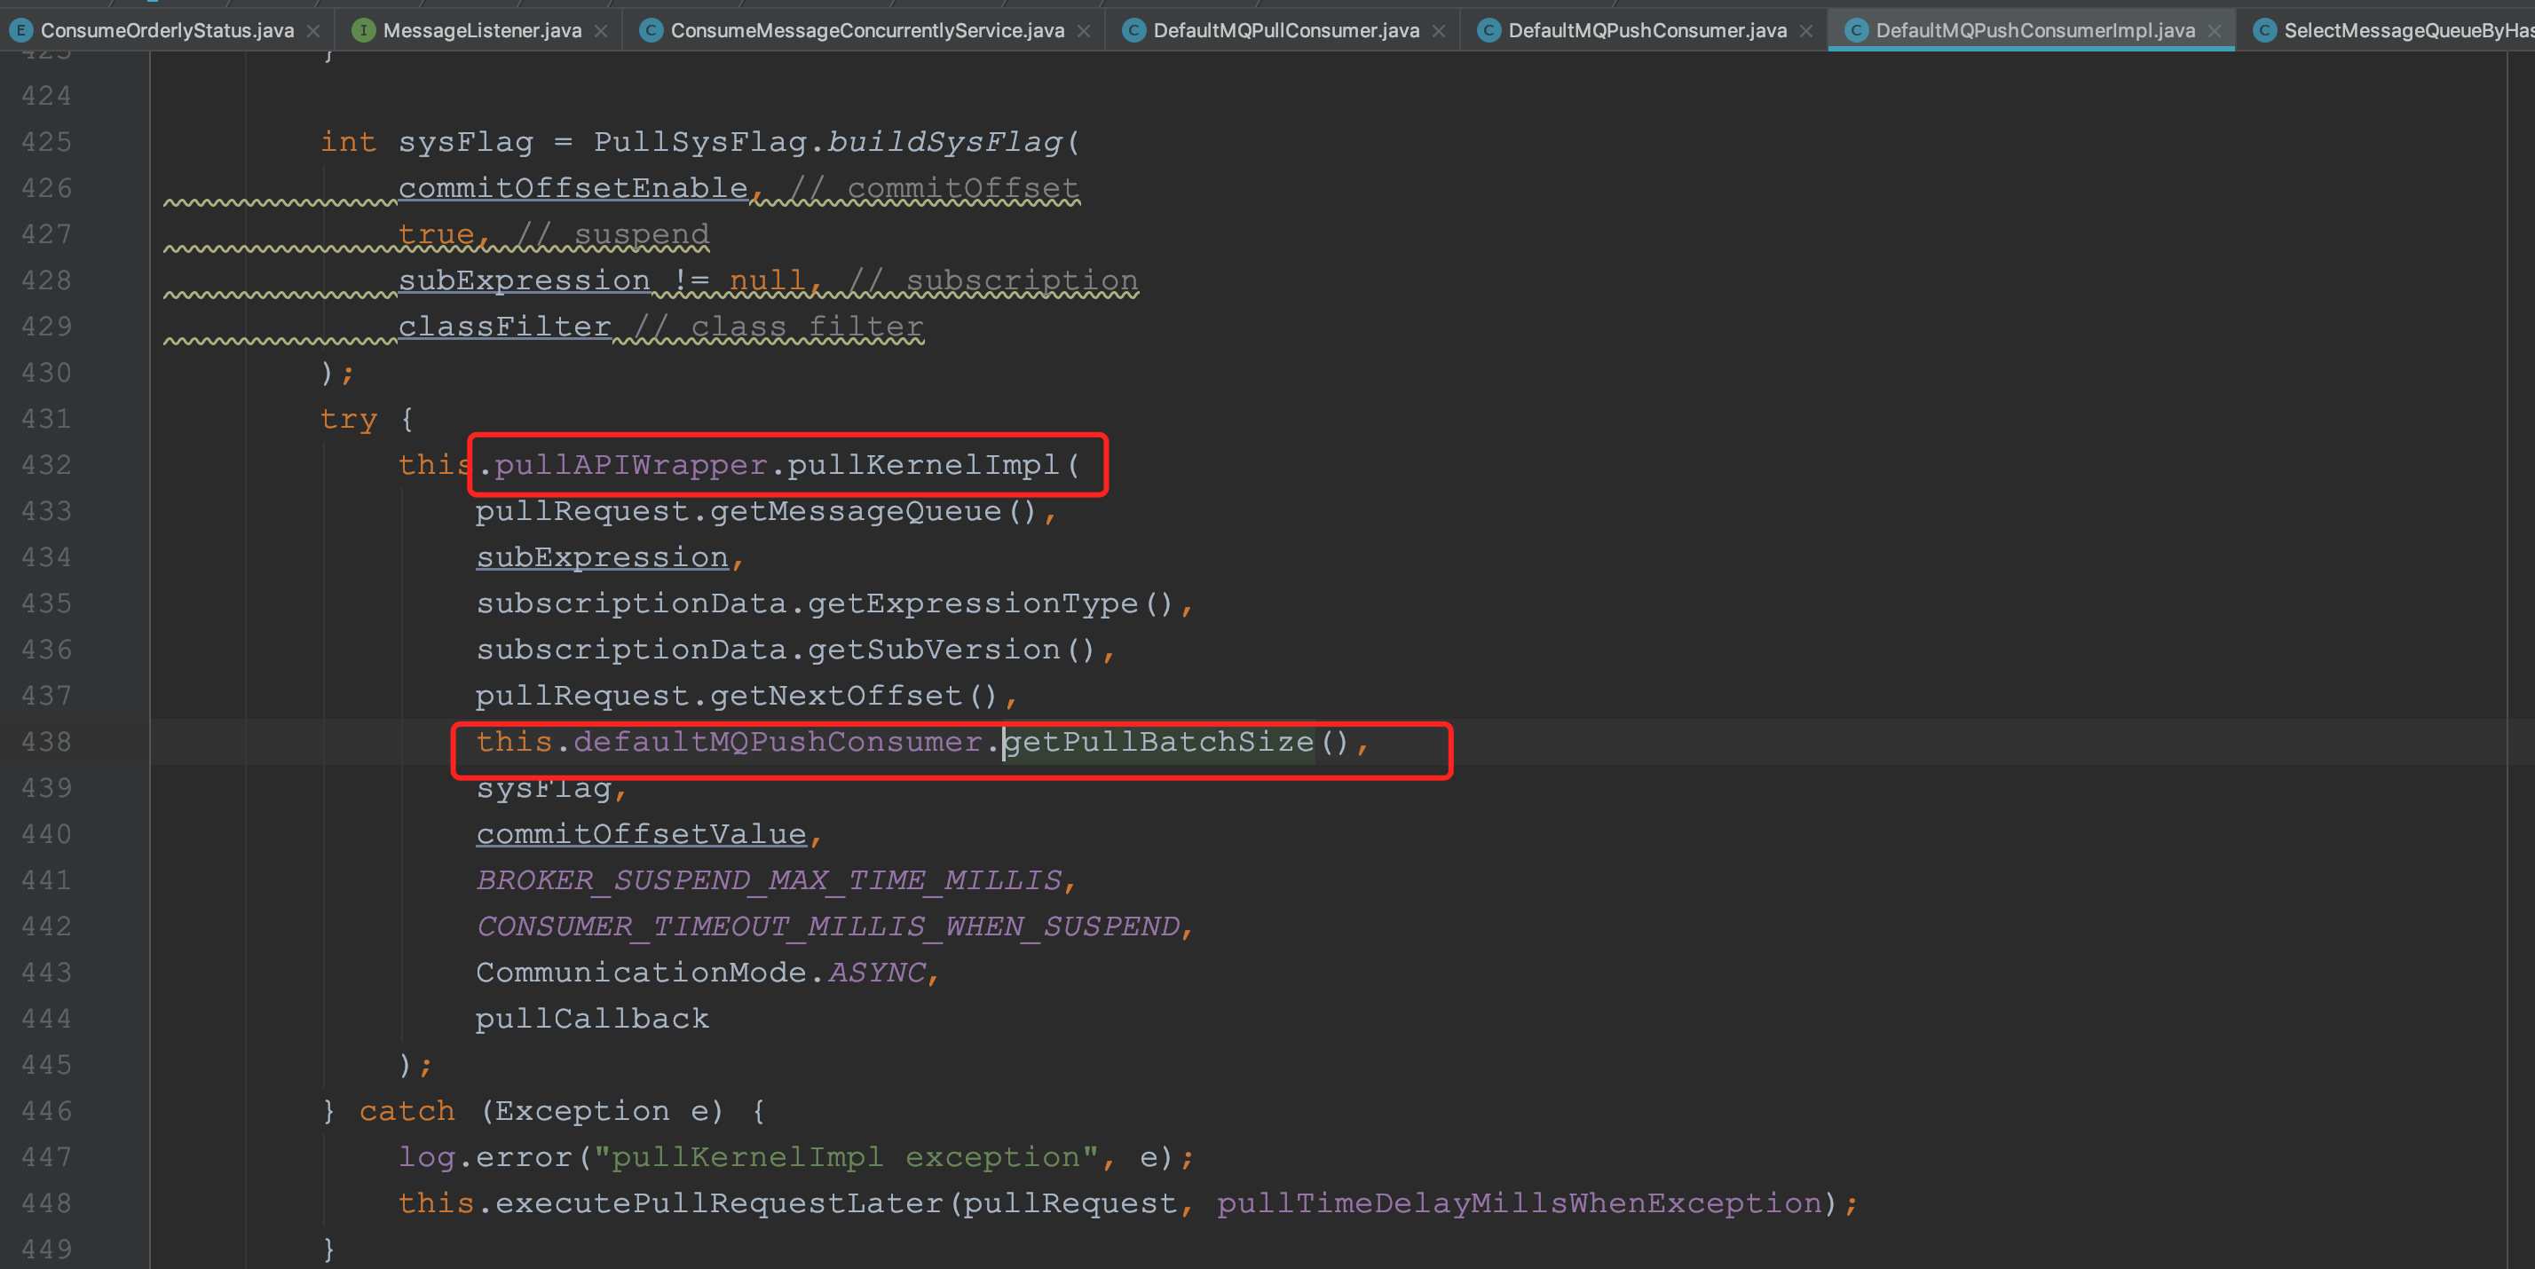Switch to the DefaultMQPushConsumer.java tab
The image size is (2535, 1269).
tap(1647, 30)
